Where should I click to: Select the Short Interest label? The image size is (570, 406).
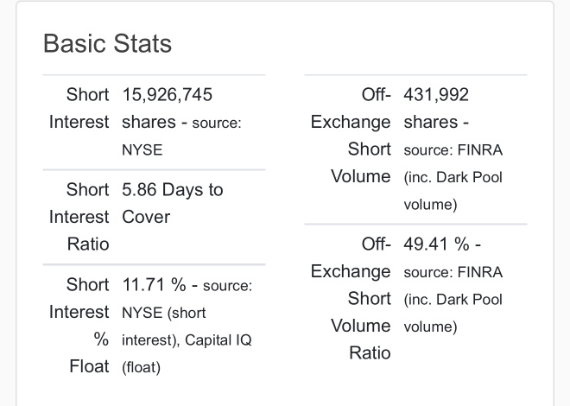coord(79,108)
